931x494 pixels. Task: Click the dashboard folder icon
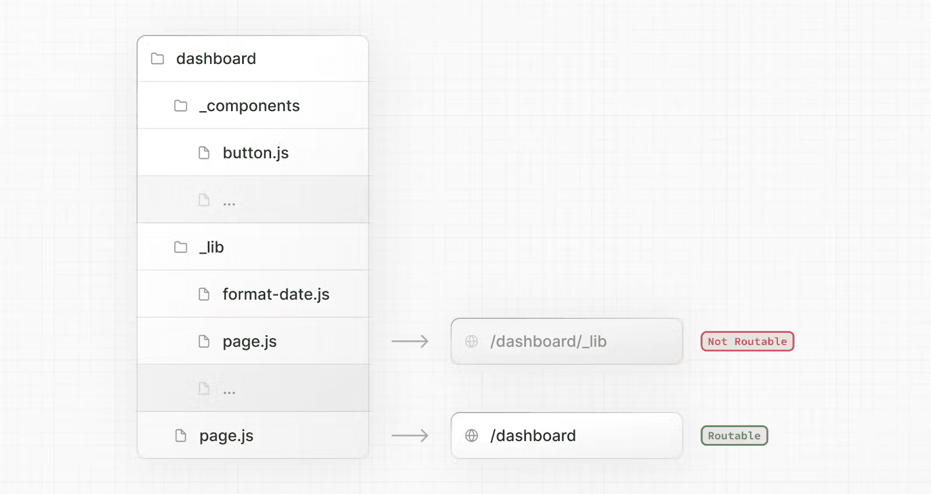[157, 59]
